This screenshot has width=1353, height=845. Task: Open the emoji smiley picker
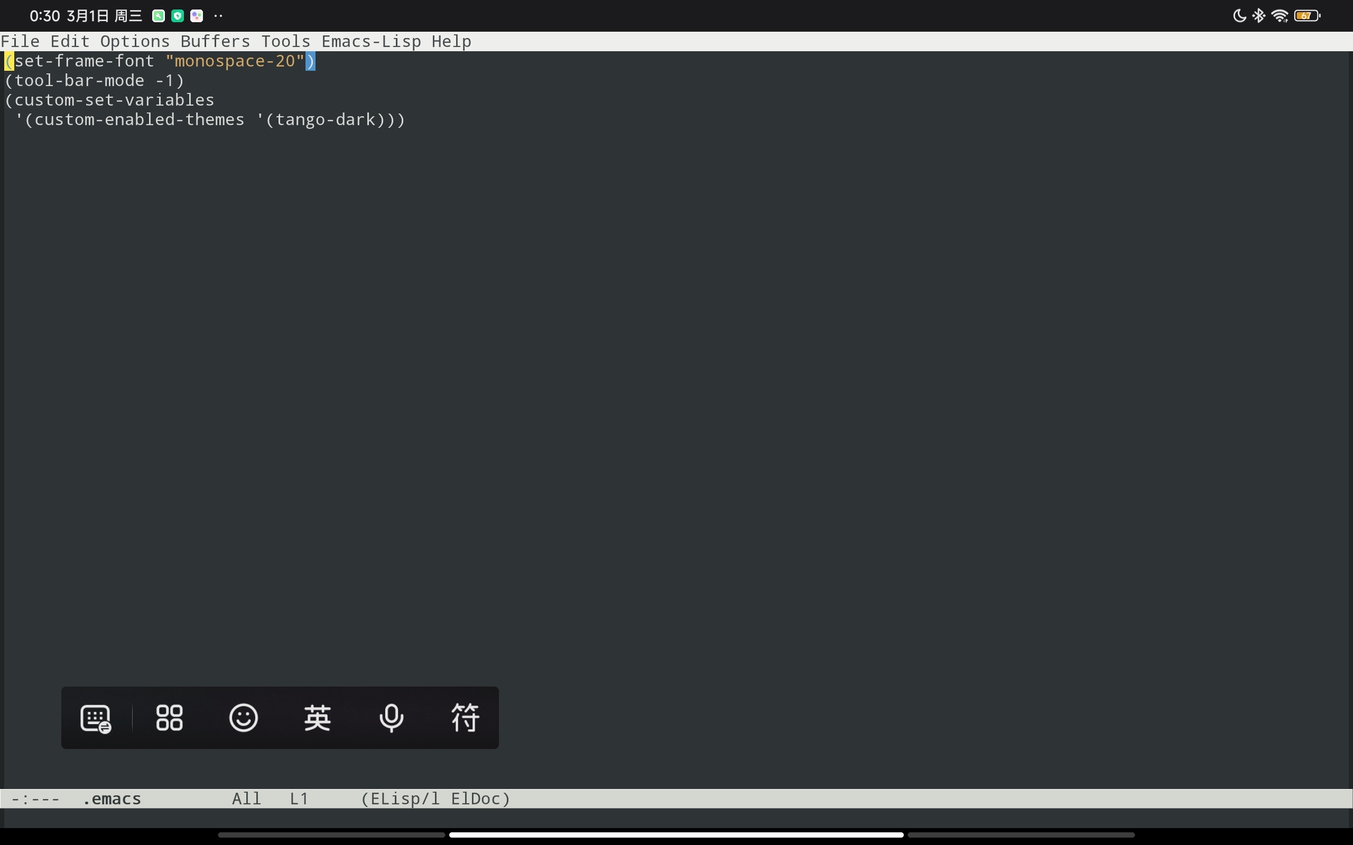(243, 718)
